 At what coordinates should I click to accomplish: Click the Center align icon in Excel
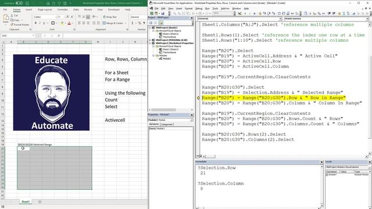tap(84, 23)
